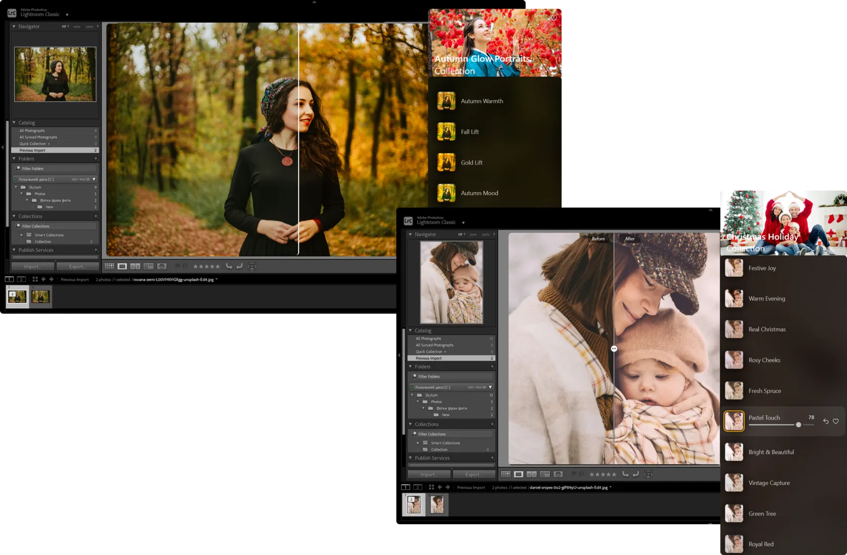This screenshot has height=555, width=847.
Task: Rotate photo clockwise in the autumn portrait window
Action: coord(239,266)
